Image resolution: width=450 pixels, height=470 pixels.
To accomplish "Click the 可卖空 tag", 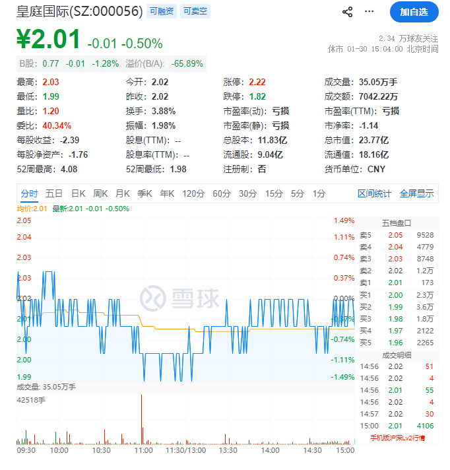I will click(x=193, y=11).
